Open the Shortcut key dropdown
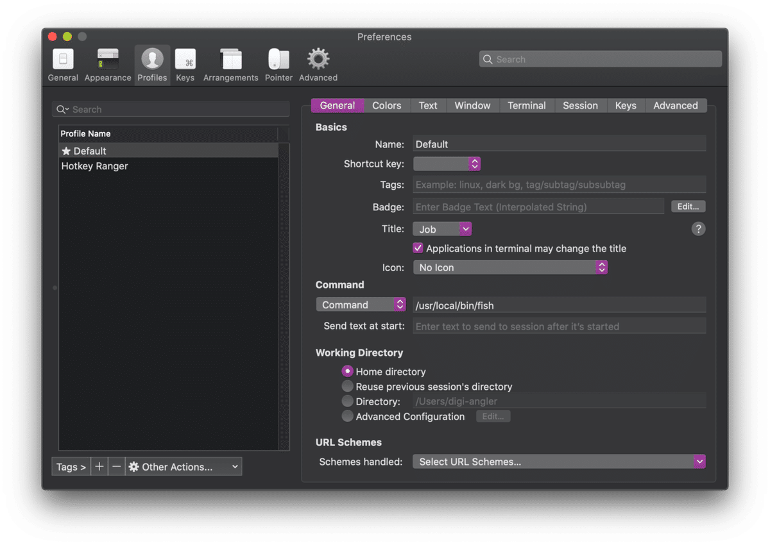This screenshot has width=770, height=545. [447, 164]
